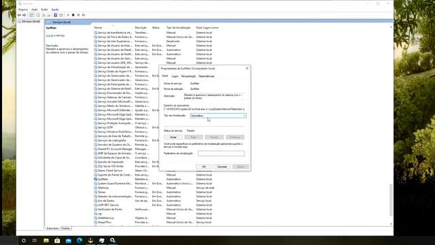Viewport: 435px width, 245px height.
Task: Switch to the Logon tab
Action: click(175, 76)
